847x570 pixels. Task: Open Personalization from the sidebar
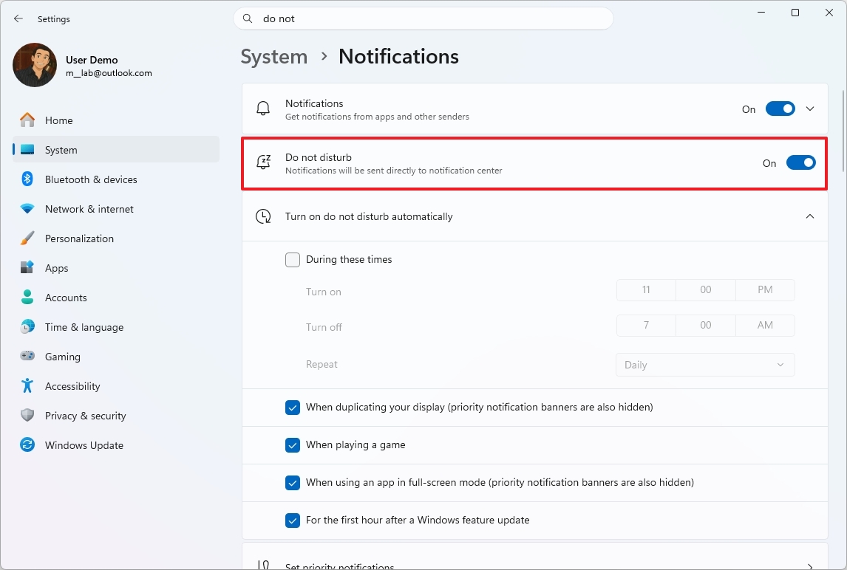pyautogui.click(x=27, y=238)
